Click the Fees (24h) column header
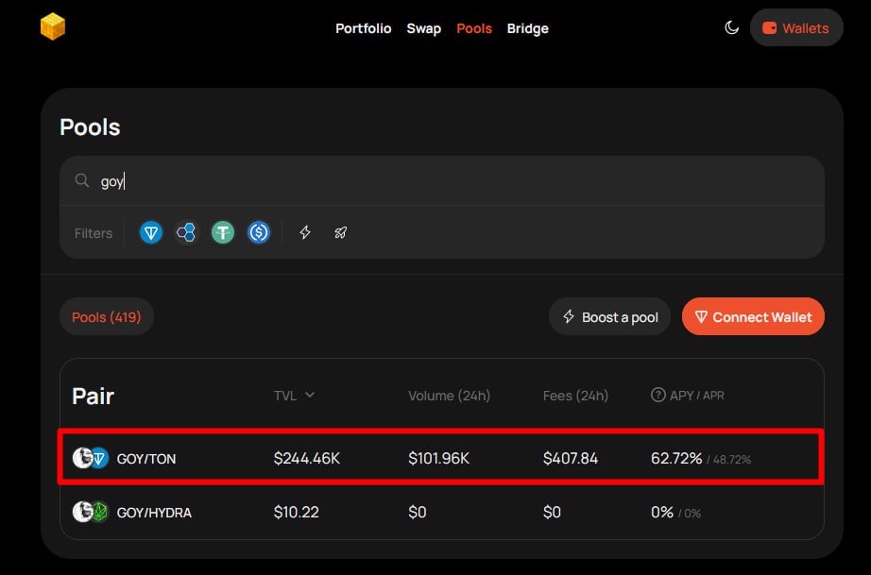 tap(575, 396)
